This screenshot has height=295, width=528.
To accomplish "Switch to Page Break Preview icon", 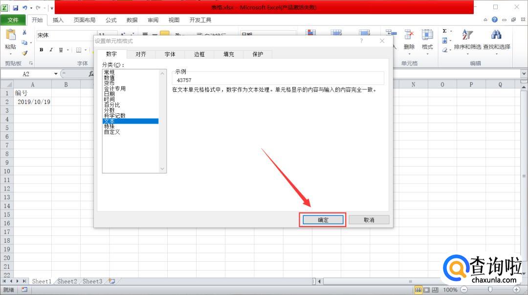I will [435, 290].
